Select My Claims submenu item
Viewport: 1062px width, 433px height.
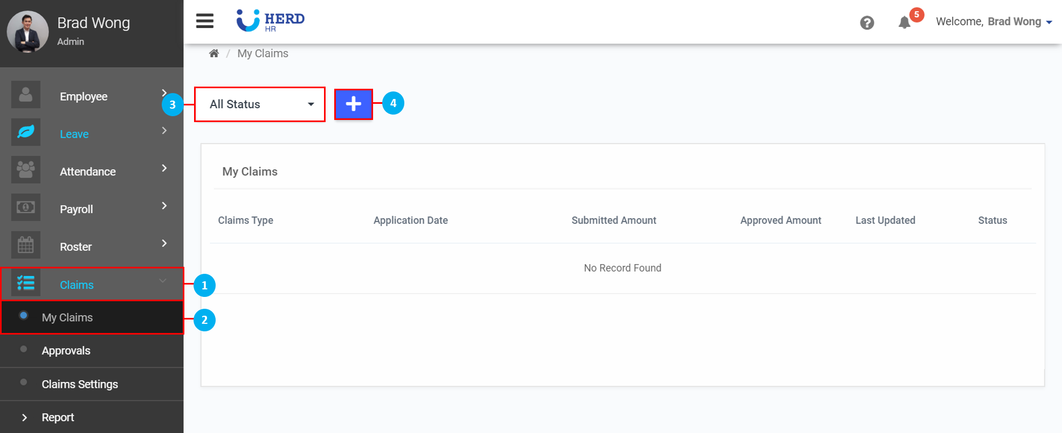pyautogui.click(x=67, y=317)
